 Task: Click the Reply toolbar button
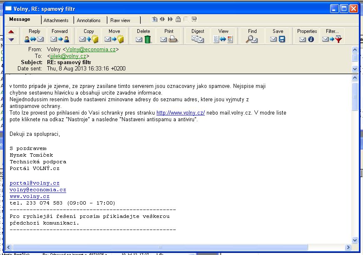34,36
